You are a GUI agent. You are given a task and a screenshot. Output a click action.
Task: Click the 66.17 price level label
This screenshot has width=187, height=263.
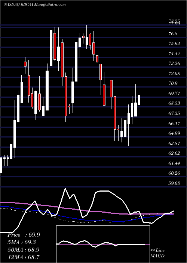point(175,124)
